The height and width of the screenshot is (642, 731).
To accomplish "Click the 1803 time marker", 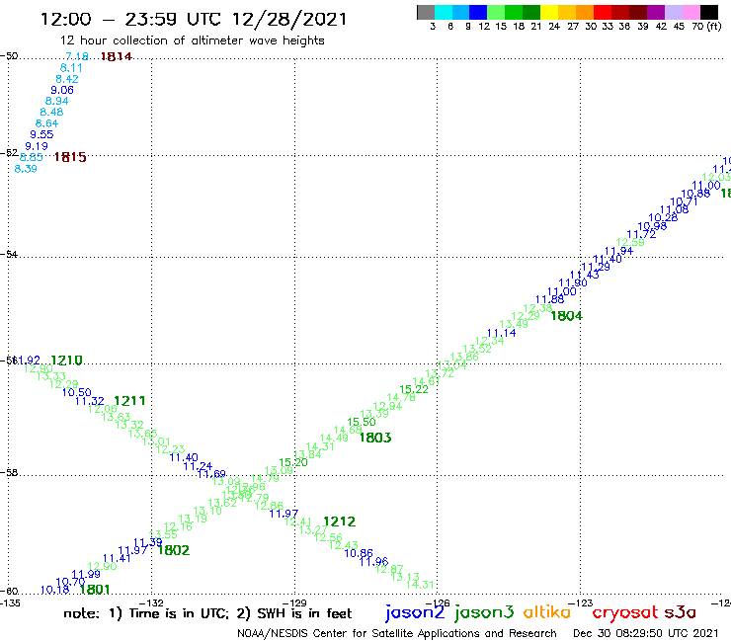I will point(375,438).
